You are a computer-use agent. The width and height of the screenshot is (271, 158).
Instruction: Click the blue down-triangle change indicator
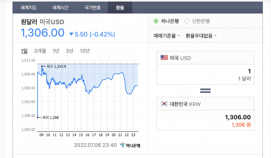click(71, 34)
